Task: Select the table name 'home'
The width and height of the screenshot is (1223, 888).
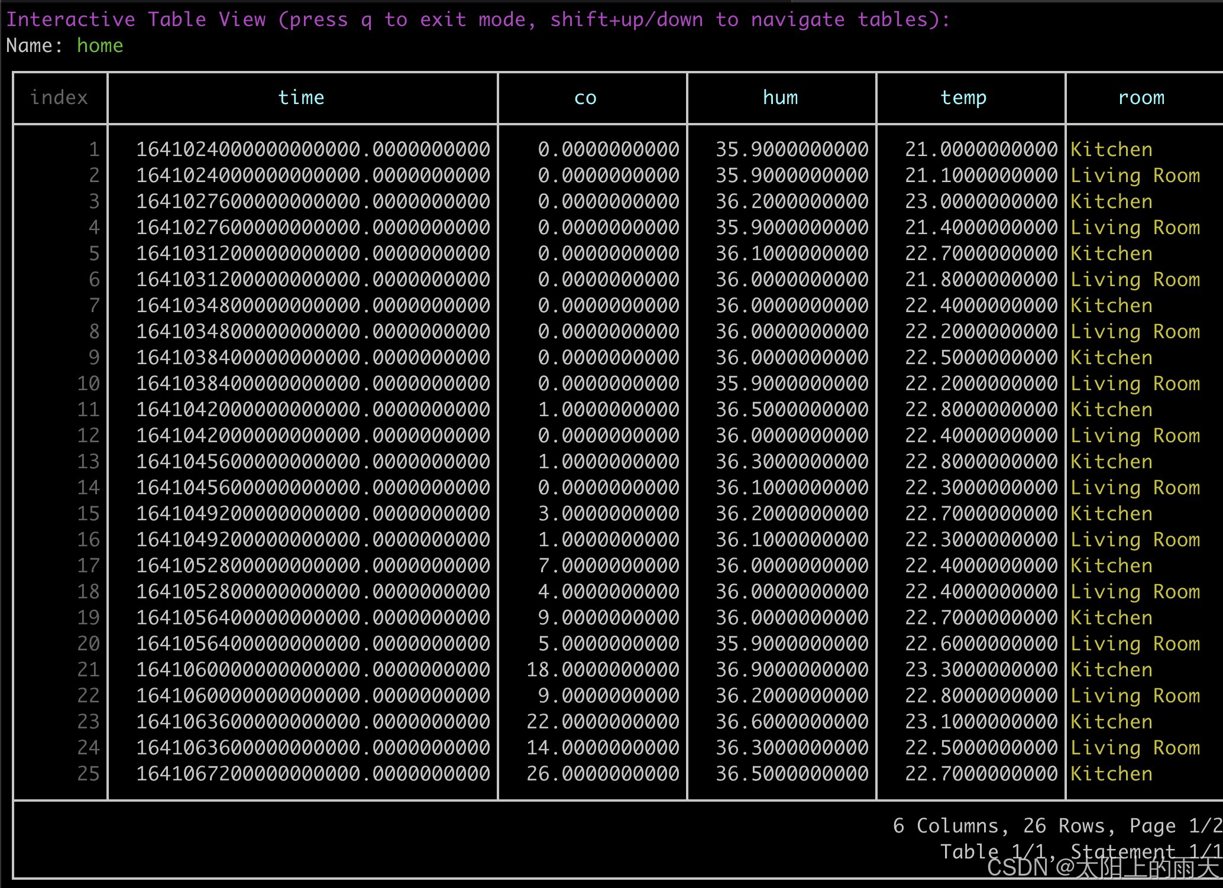Action: 100,46
